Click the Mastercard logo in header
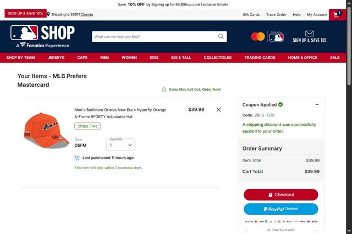Image resolution: width=352 pixels, height=234 pixels. click(x=258, y=37)
